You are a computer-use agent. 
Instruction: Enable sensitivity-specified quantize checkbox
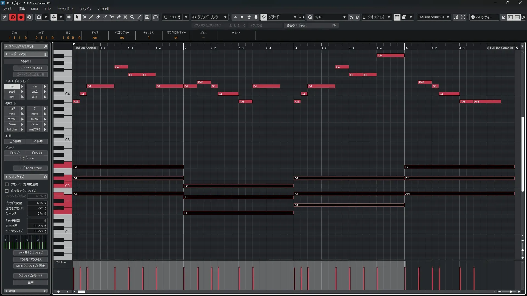point(7,191)
